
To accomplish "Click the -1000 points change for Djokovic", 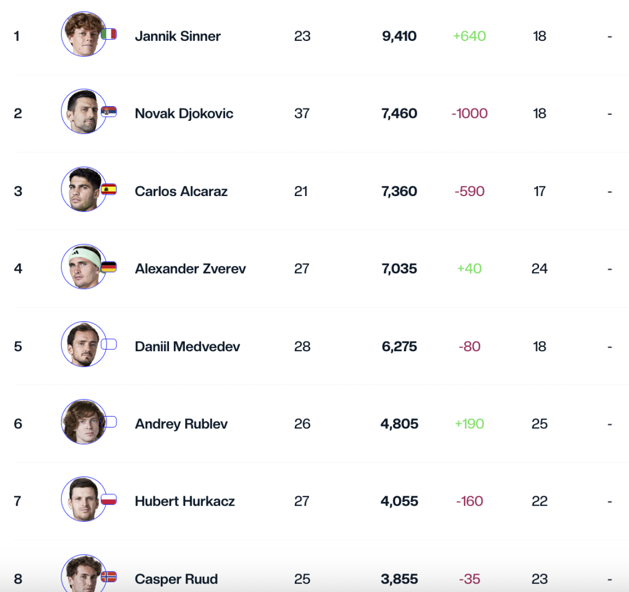I will 469,114.
